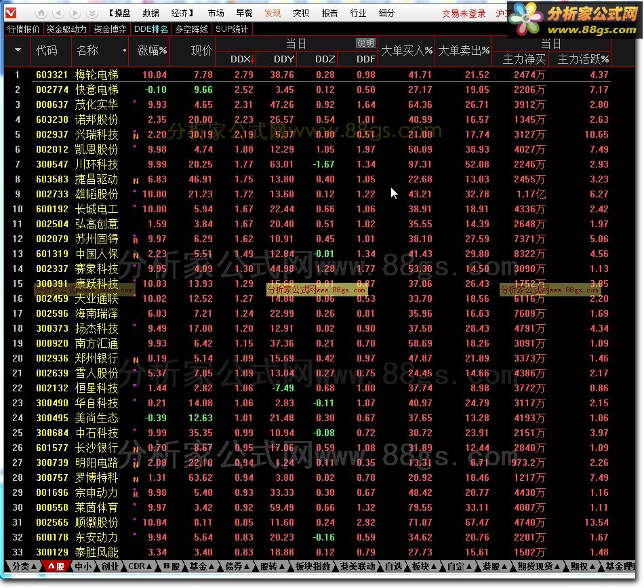This screenshot has height=588, width=644.
Task: Open the 发现 menu
Action: [x=273, y=13]
